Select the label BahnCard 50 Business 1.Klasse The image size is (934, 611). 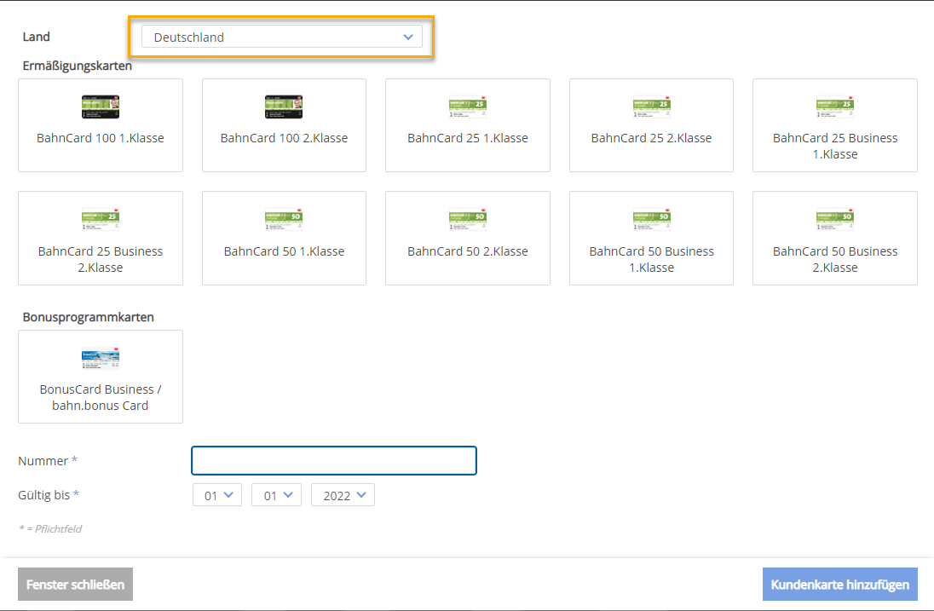pos(652,259)
